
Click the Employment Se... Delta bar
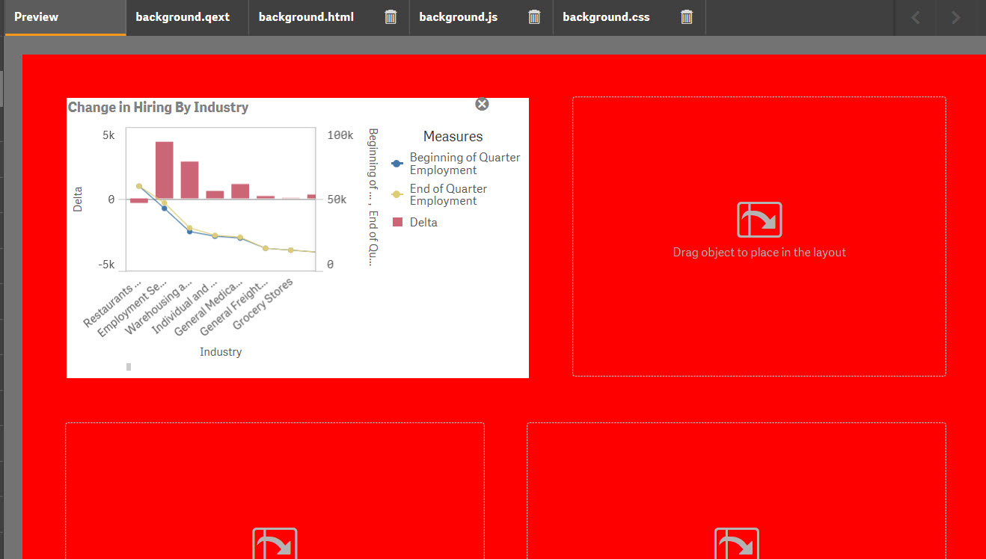tap(165, 170)
